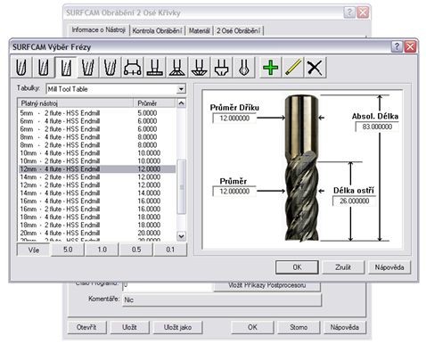Click the Storno button
The height and width of the screenshot is (344, 426).
299,327
